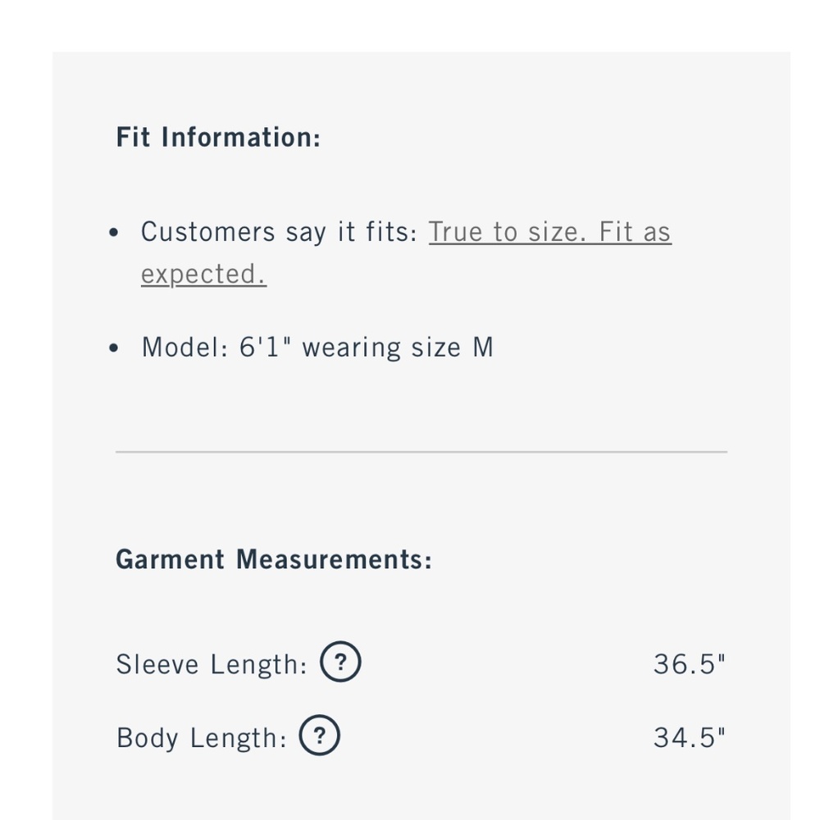This screenshot has height=820, width=820.
Task: Open the Body Length help tooltip icon
Action: tap(320, 736)
